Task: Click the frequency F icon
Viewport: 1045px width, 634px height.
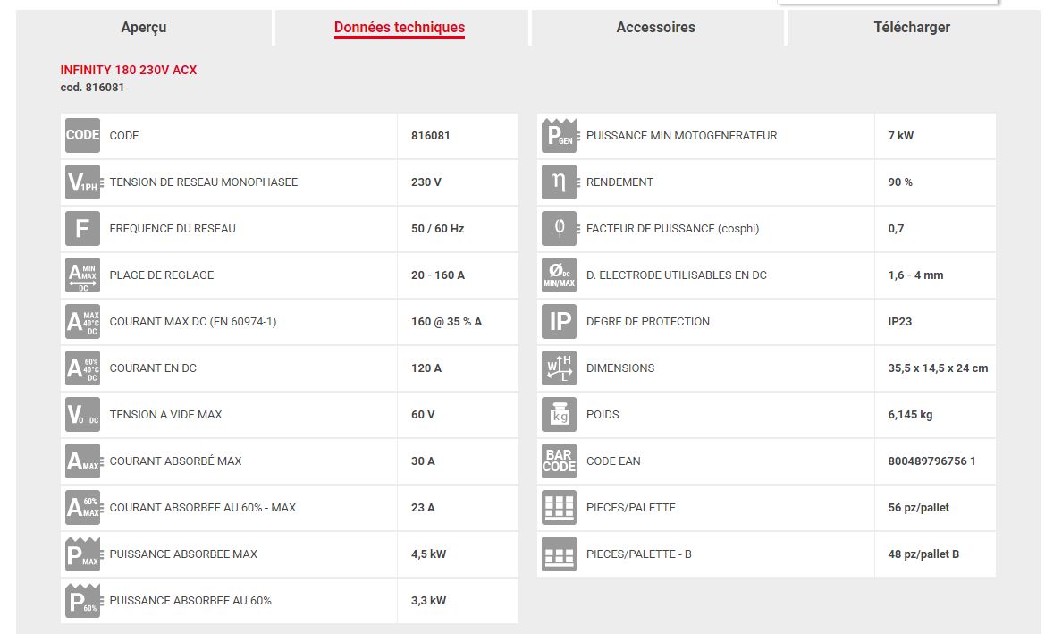Action: 82,229
